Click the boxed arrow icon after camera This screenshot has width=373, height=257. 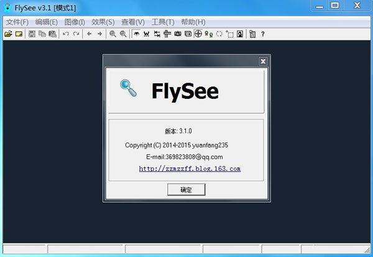tap(188, 34)
